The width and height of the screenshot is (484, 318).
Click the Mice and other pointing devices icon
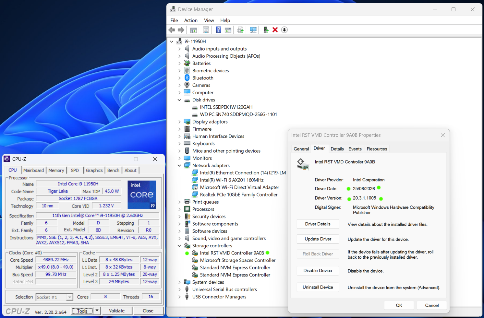tap(187, 151)
